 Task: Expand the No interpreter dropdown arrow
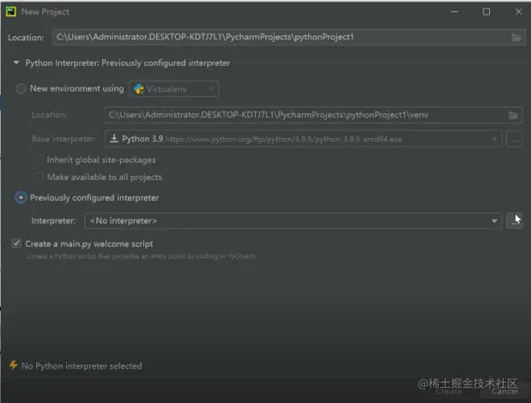point(494,221)
